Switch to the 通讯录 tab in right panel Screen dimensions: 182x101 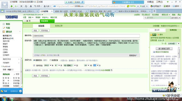click(x=157, y=30)
